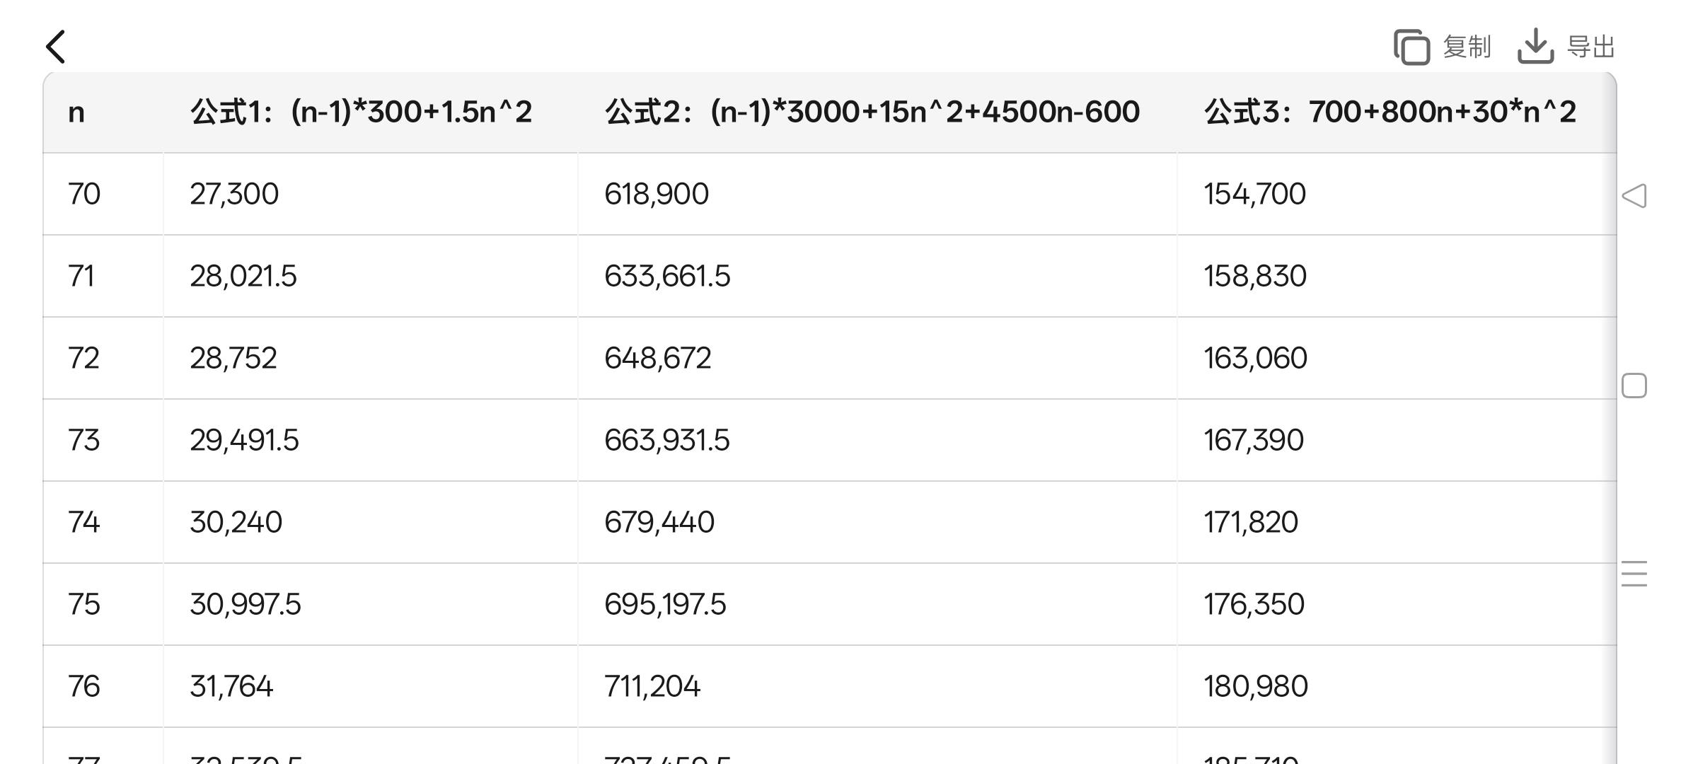Viewport: 1681px width, 764px height.
Task: Click the export (导出) download icon
Action: (1535, 47)
